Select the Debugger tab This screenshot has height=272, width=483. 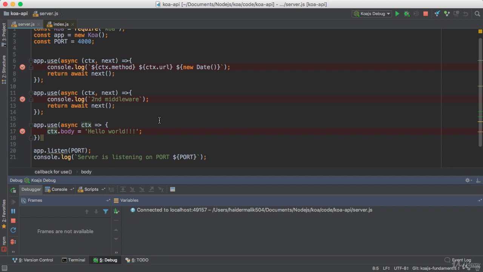pyautogui.click(x=31, y=189)
